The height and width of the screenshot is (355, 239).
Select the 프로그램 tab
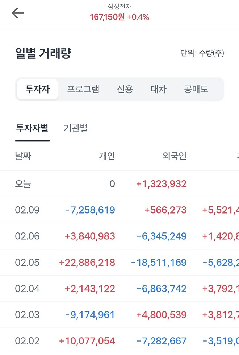pos(83,89)
